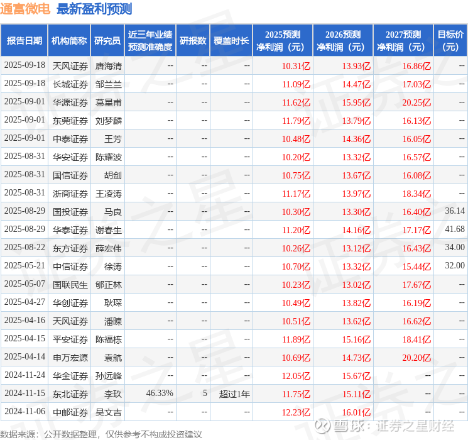468x440 pixels.
Task: Click analyst name 薛宏伟
Action: click(109, 248)
